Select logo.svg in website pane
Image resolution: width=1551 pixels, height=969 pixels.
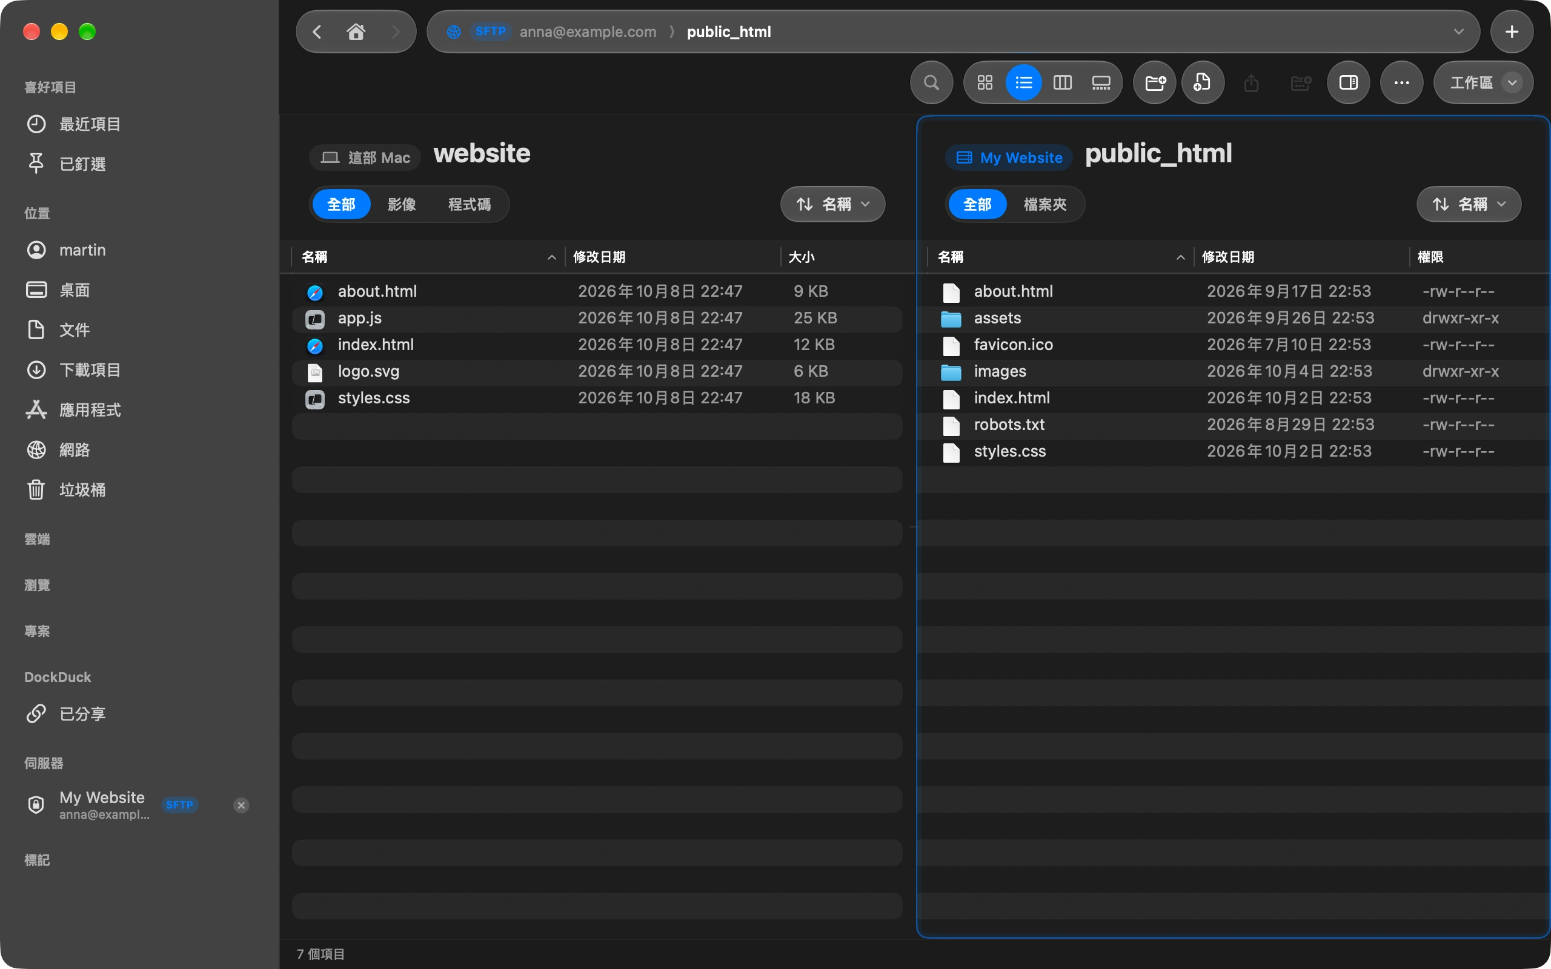pos(597,372)
